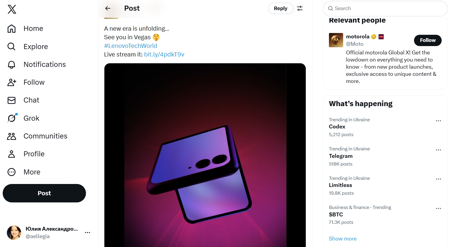Open options for Codex trend
The height and width of the screenshot is (247, 461).
pos(438,121)
